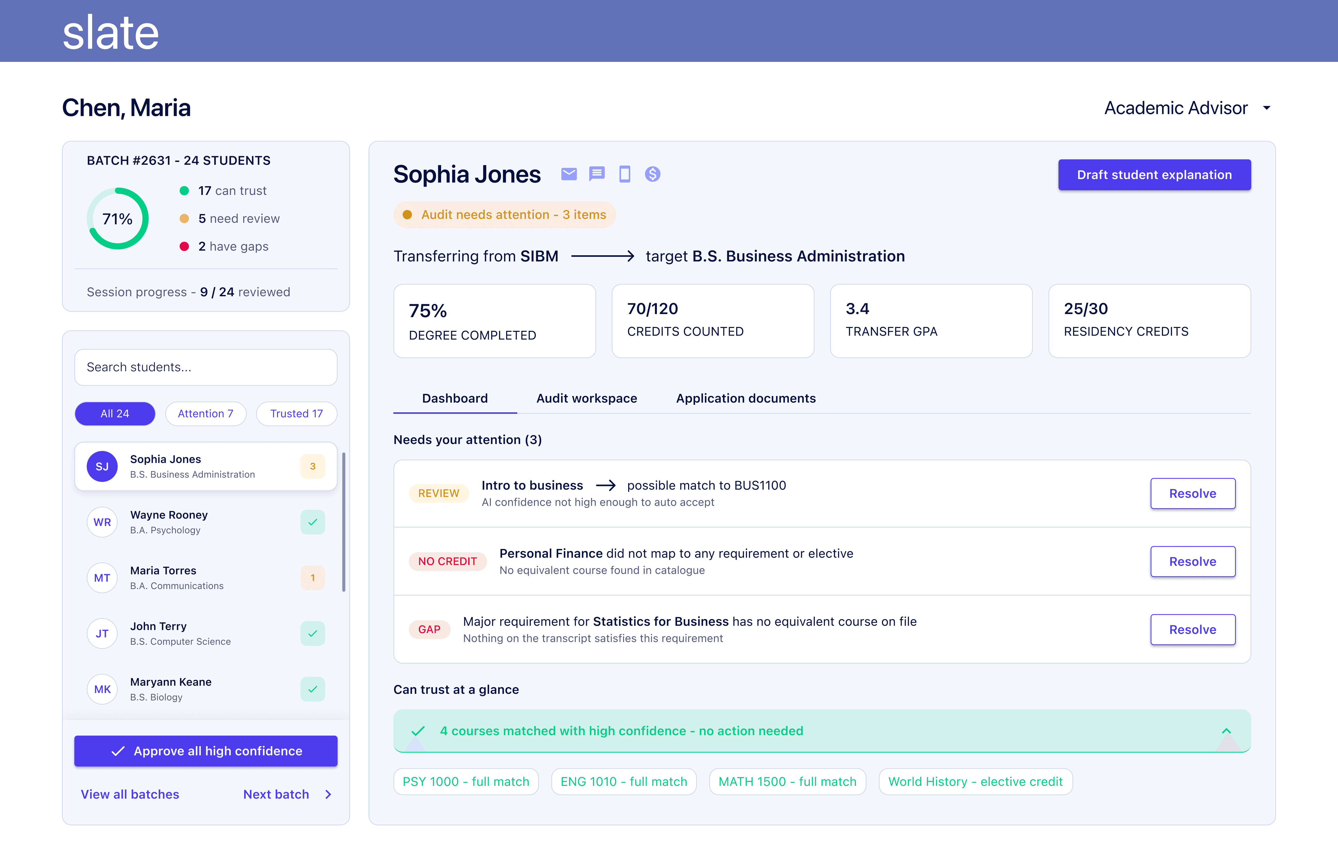
Task: Click the slate logo
Action: point(111,32)
